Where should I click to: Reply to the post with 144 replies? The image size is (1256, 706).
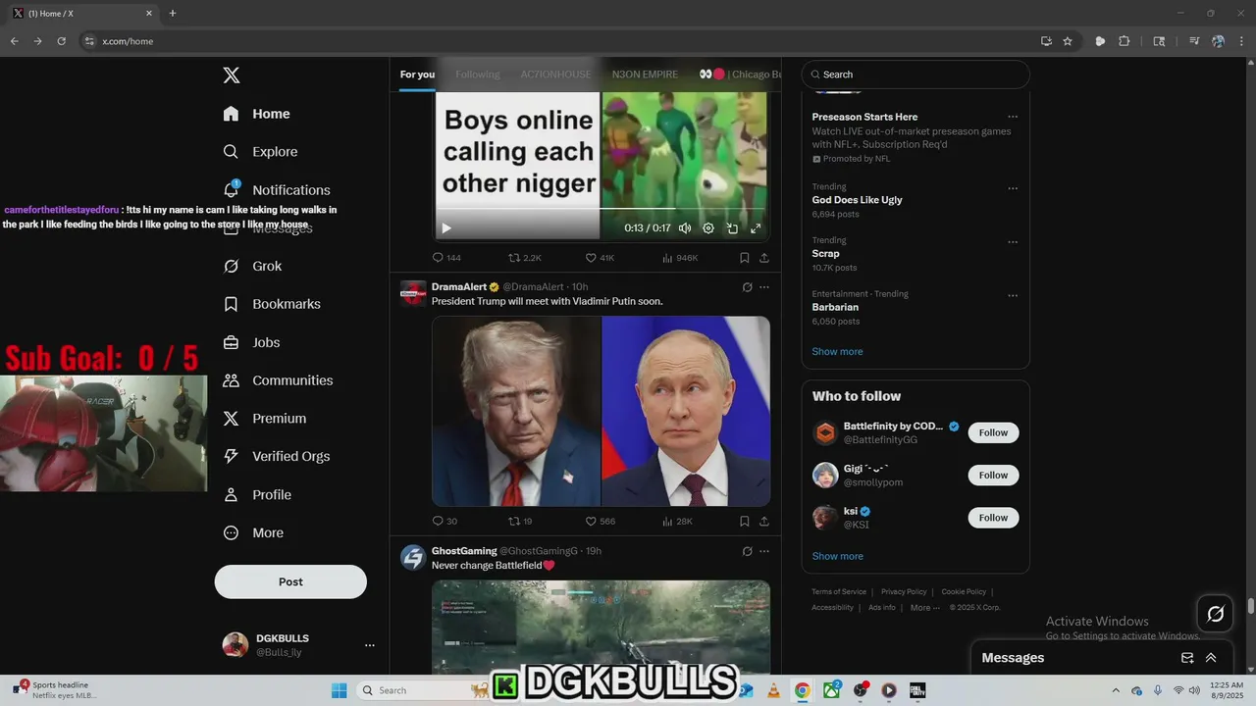pyautogui.click(x=446, y=258)
